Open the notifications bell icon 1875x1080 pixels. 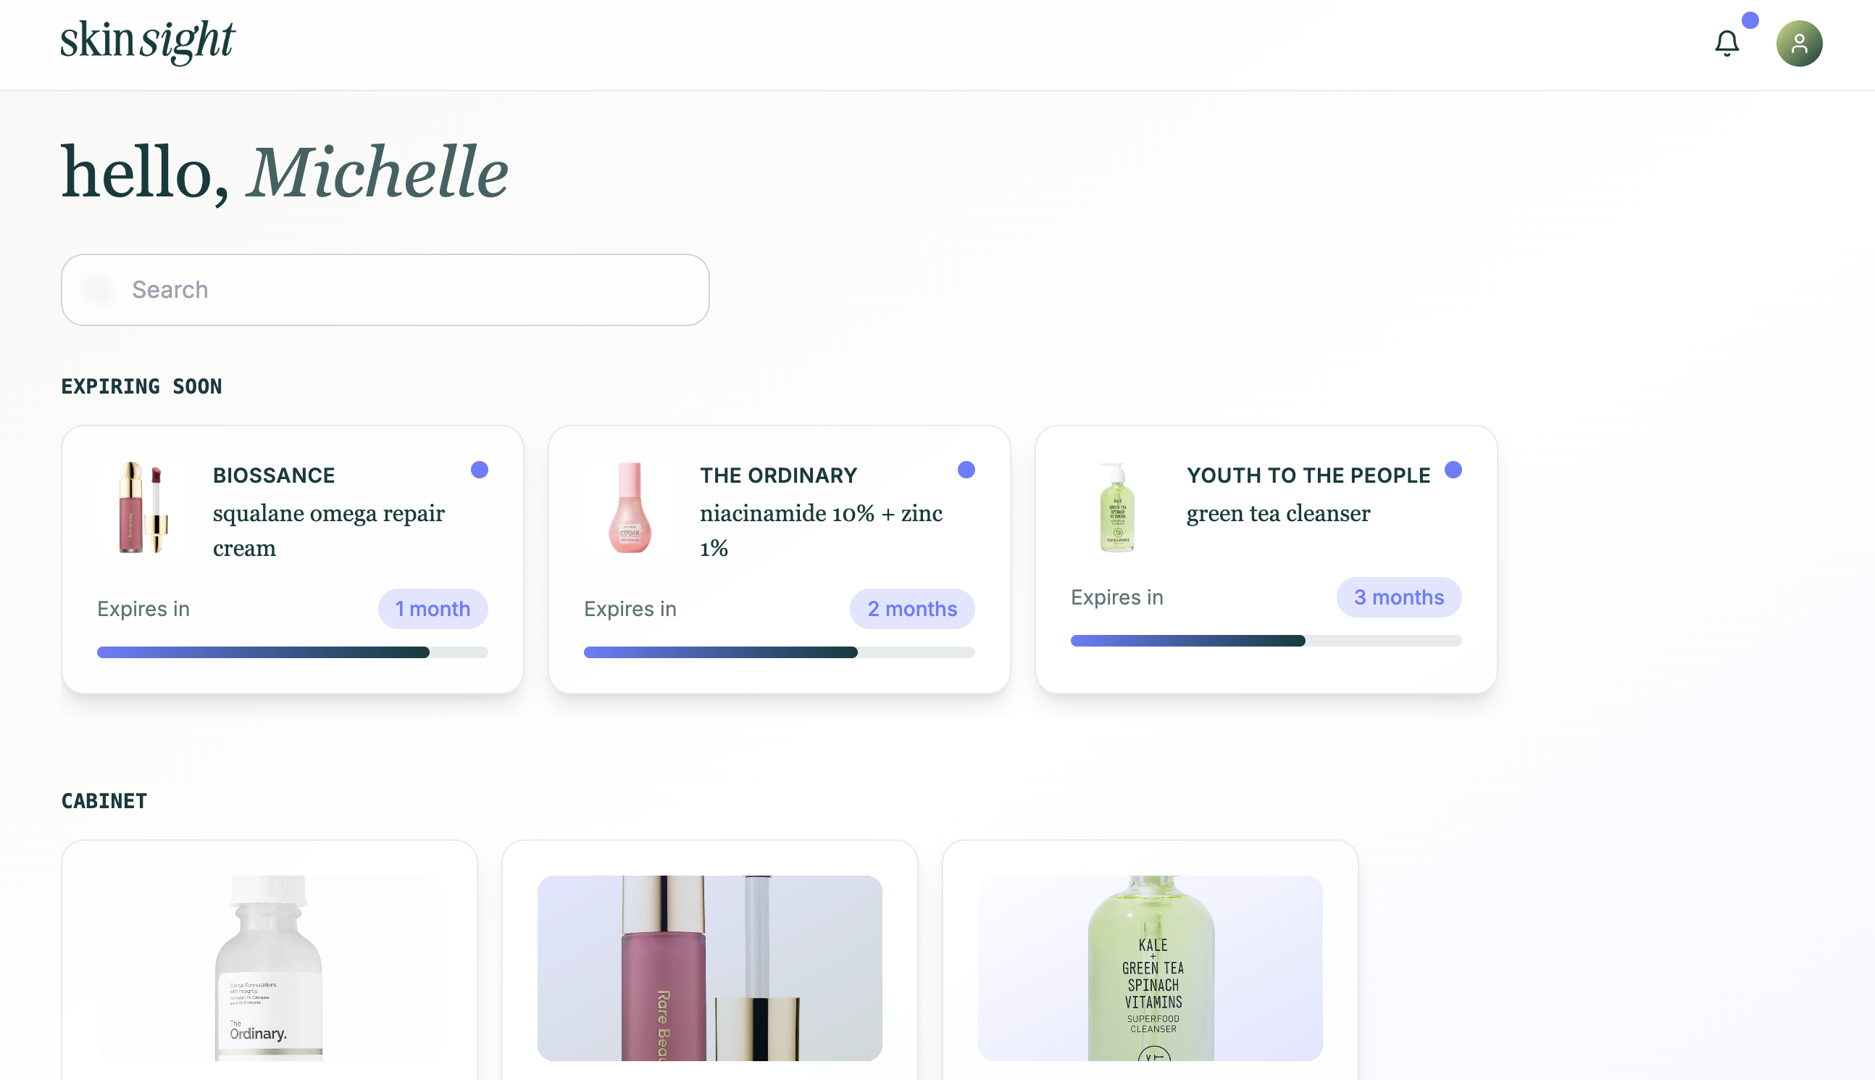pos(1726,43)
